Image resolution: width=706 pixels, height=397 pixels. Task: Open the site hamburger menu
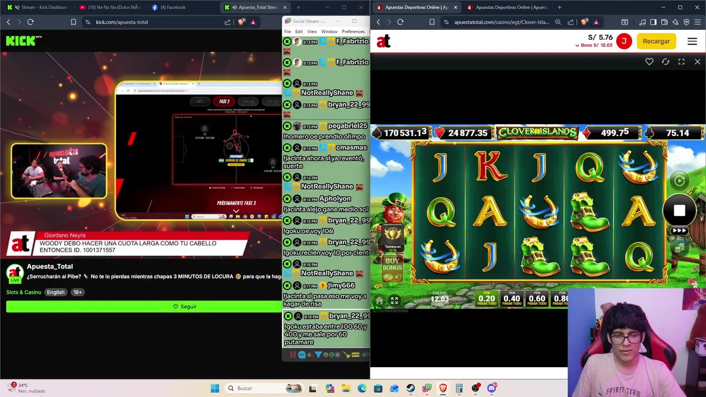click(x=692, y=41)
